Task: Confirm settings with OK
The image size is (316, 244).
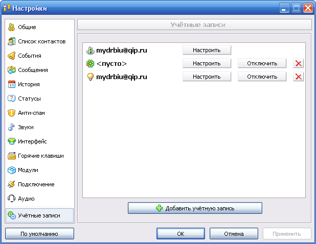Action: (x=180, y=234)
